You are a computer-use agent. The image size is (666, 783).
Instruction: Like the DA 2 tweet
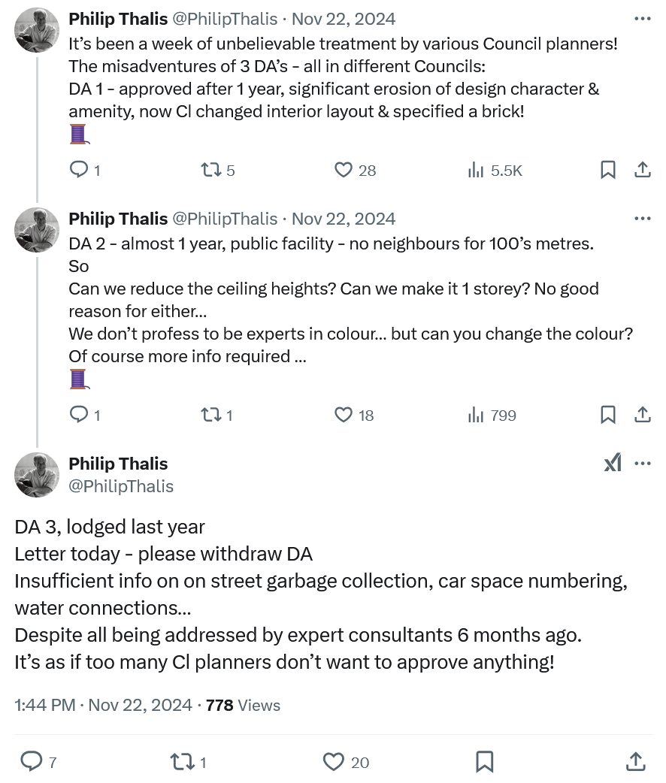344,415
